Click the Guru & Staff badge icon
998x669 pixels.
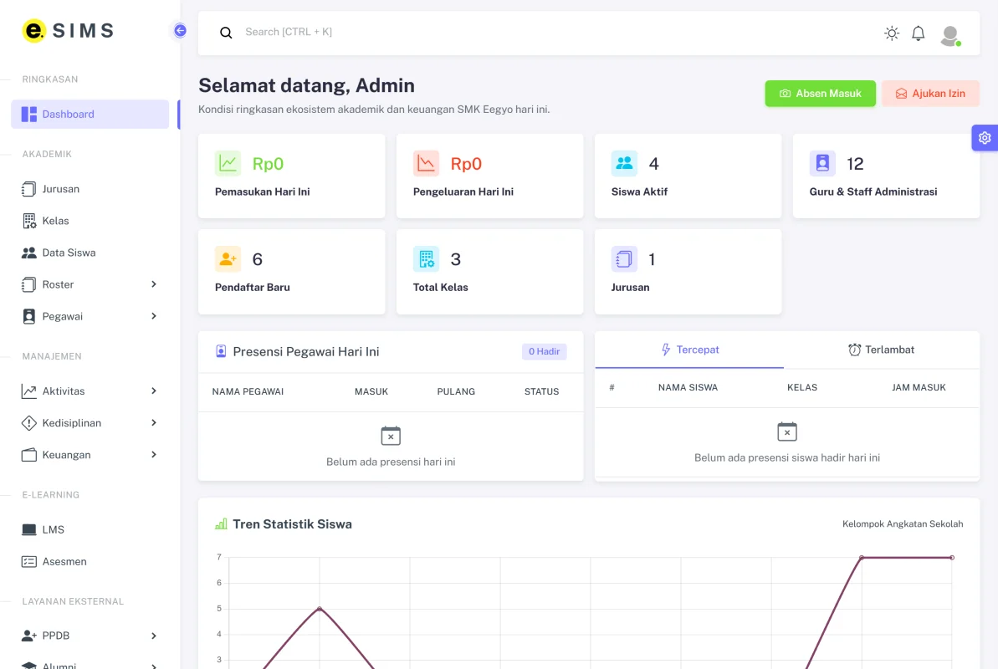[822, 164]
